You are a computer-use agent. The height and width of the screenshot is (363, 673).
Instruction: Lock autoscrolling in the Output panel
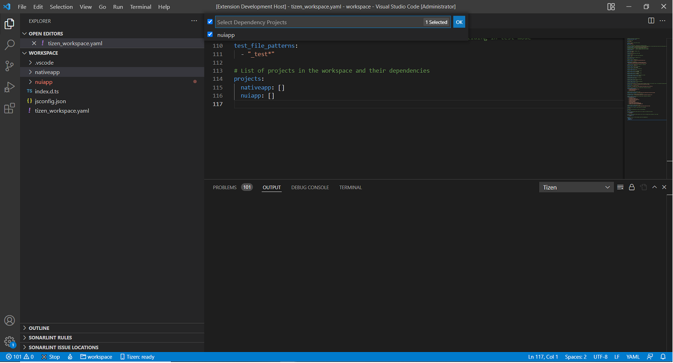(x=631, y=187)
